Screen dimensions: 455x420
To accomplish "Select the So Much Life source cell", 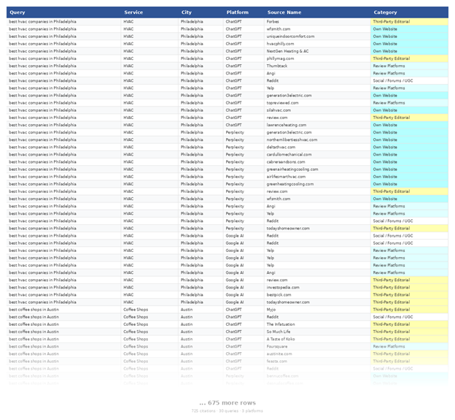I will point(317,332).
